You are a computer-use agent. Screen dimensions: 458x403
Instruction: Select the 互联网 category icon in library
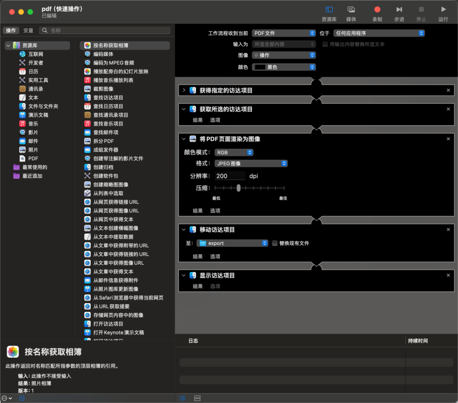click(23, 54)
